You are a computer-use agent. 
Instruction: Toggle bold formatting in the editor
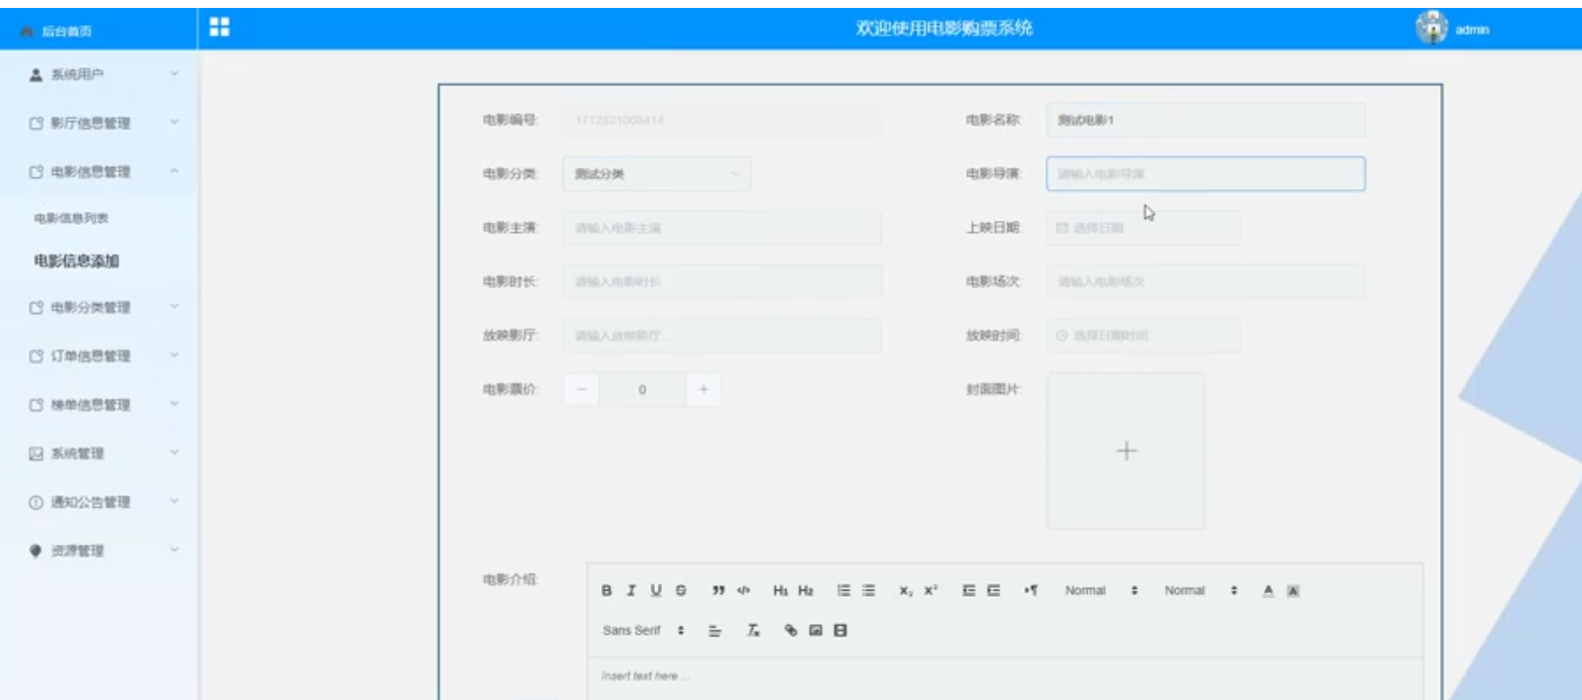pos(606,591)
